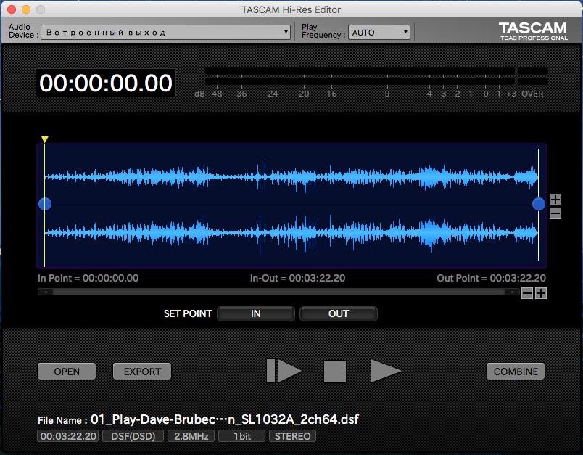
Task: Click the In-Out duration readout
Action: point(297,278)
